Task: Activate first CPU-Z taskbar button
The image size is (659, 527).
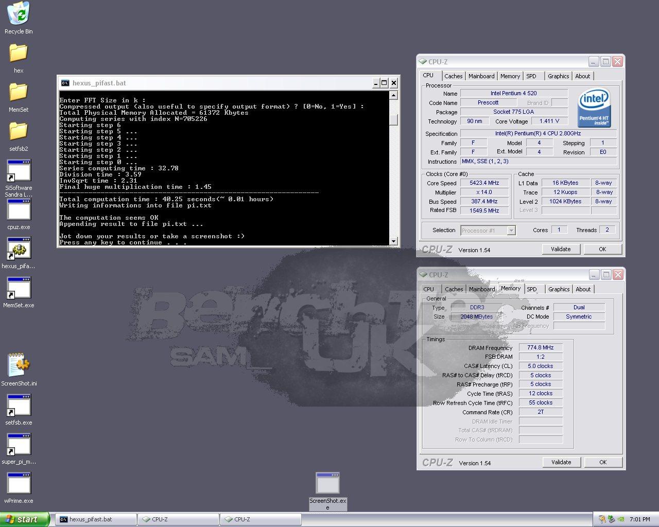Action: click(x=178, y=519)
